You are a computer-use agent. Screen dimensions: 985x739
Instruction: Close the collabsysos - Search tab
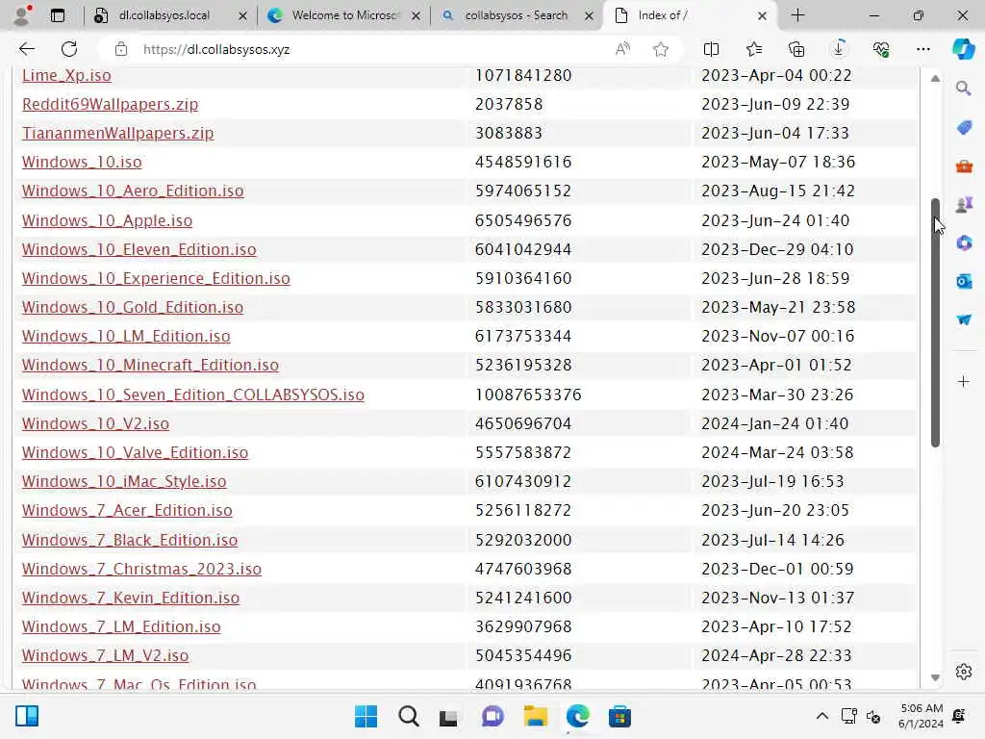[x=589, y=15]
